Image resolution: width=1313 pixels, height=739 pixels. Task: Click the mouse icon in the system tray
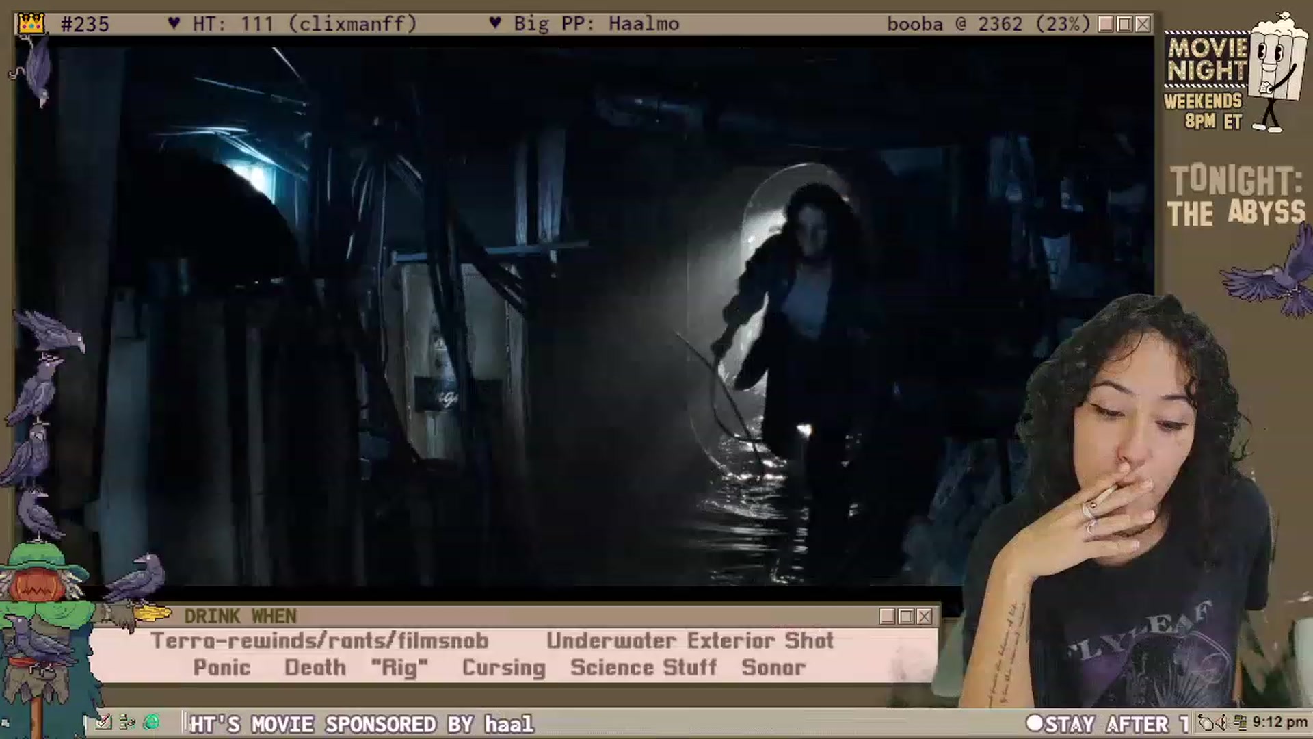pyautogui.click(x=1206, y=723)
